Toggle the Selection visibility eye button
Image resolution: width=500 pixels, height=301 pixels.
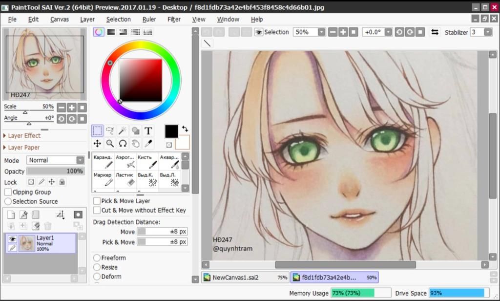coord(259,32)
